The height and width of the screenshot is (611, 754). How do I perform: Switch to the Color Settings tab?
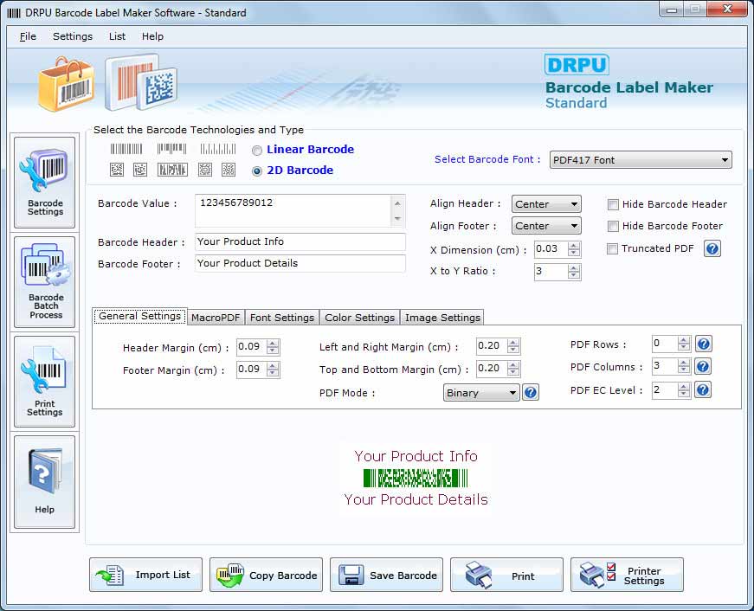360,318
